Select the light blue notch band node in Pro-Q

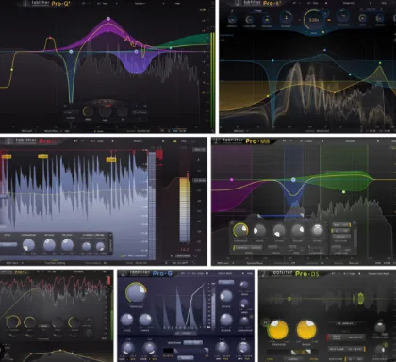click(x=71, y=51)
